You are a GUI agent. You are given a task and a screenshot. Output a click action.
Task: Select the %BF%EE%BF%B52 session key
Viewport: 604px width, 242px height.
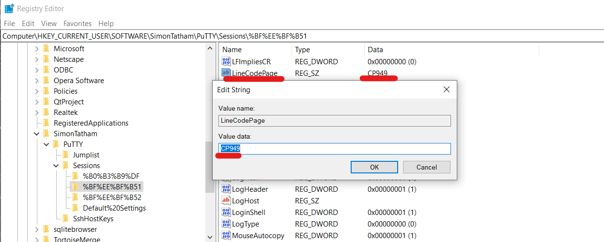tap(112, 198)
